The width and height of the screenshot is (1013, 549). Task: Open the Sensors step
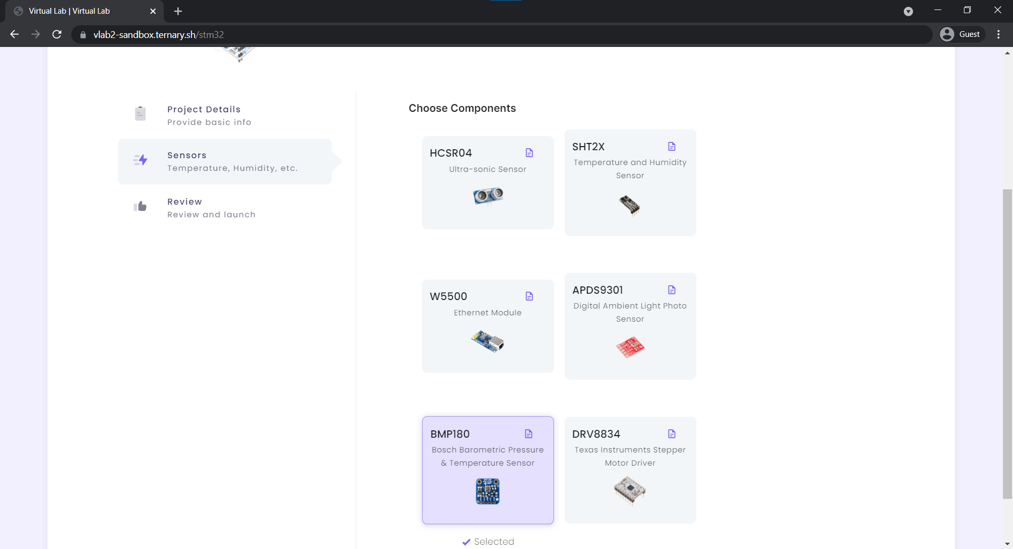coord(225,161)
